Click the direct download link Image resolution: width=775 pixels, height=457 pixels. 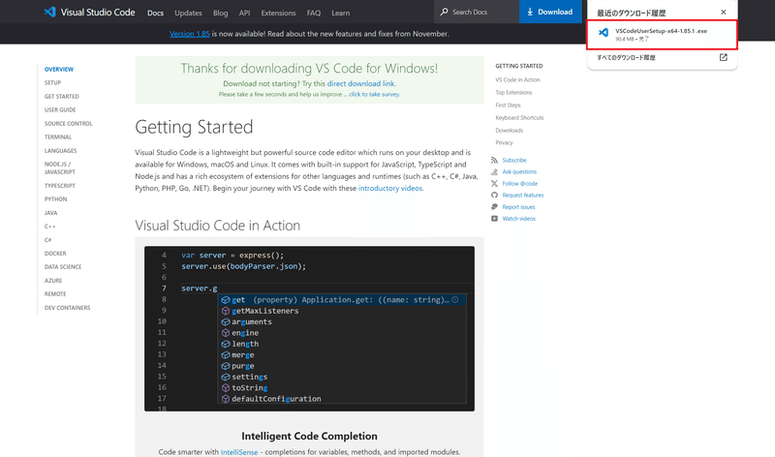click(x=361, y=83)
